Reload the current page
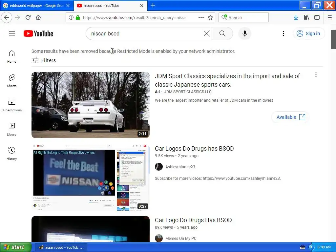 click(x=28, y=17)
